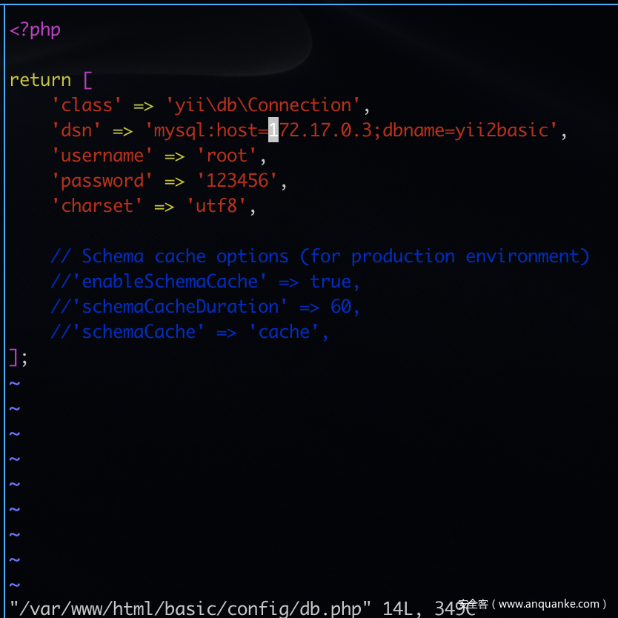Click the db.php file path in status line
The height and width of the screenshot is (618, 618).
click(190, 608)
